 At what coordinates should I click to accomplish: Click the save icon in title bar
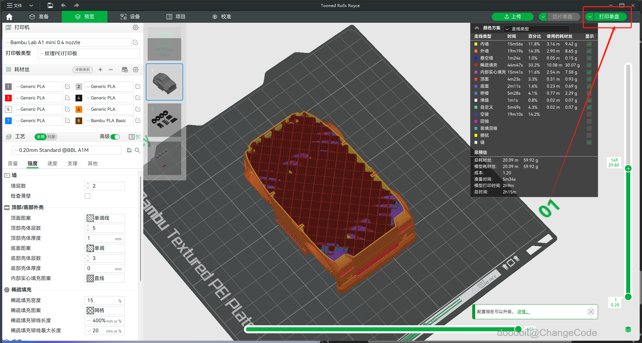click(x=50, y=5)
